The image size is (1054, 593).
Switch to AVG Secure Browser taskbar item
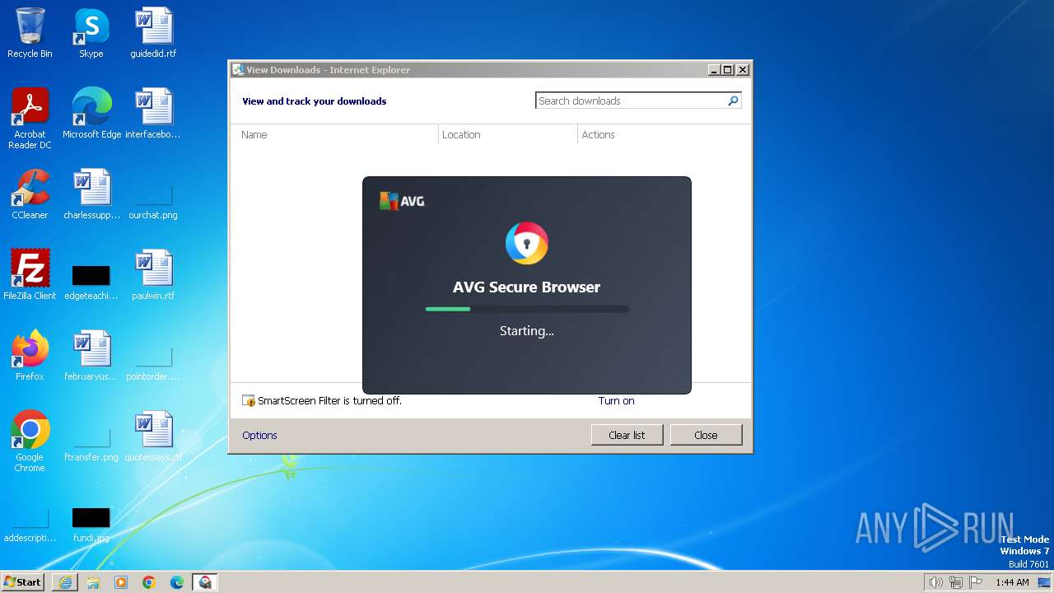205,582
